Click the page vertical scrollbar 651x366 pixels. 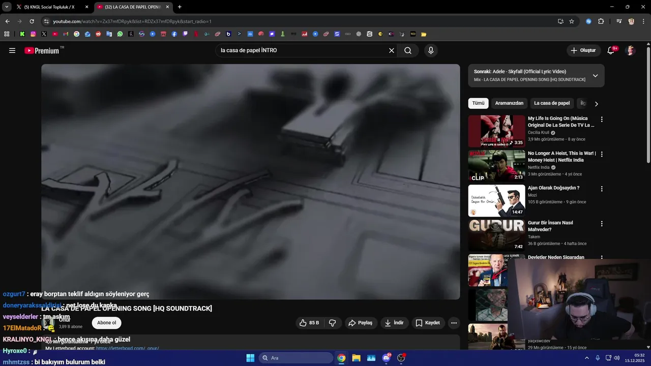(x=648, y=104)
